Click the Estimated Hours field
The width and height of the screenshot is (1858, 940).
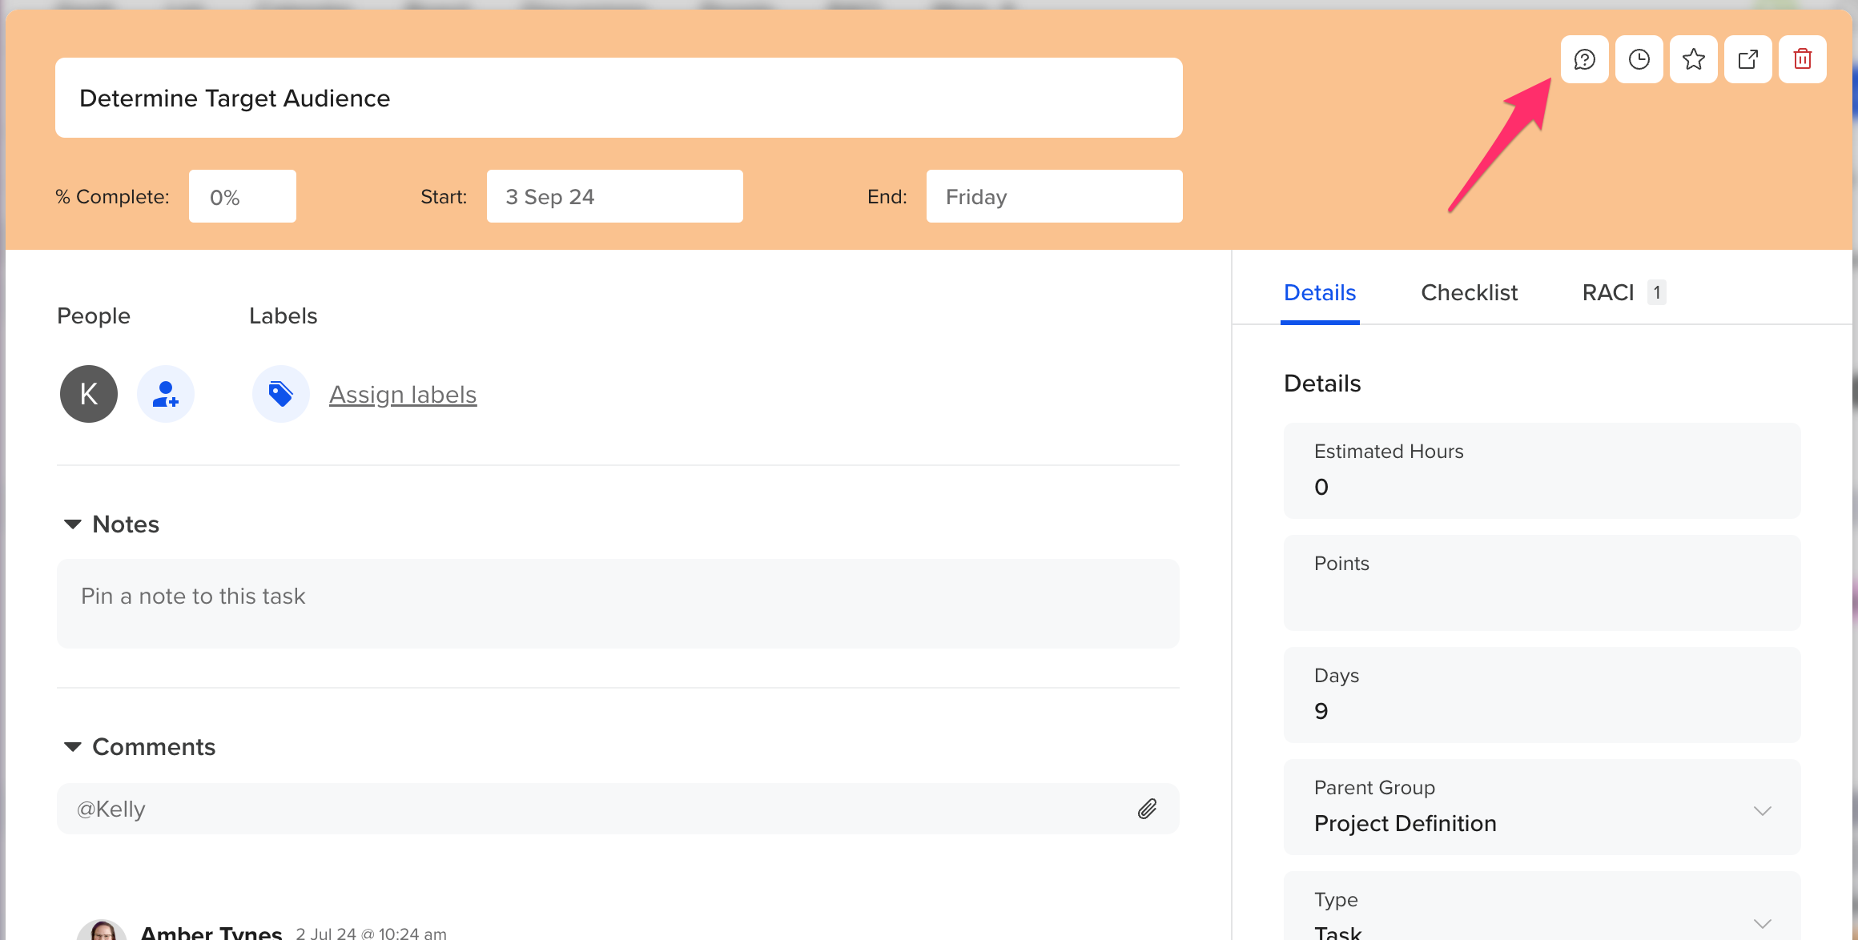point(1542,472)
